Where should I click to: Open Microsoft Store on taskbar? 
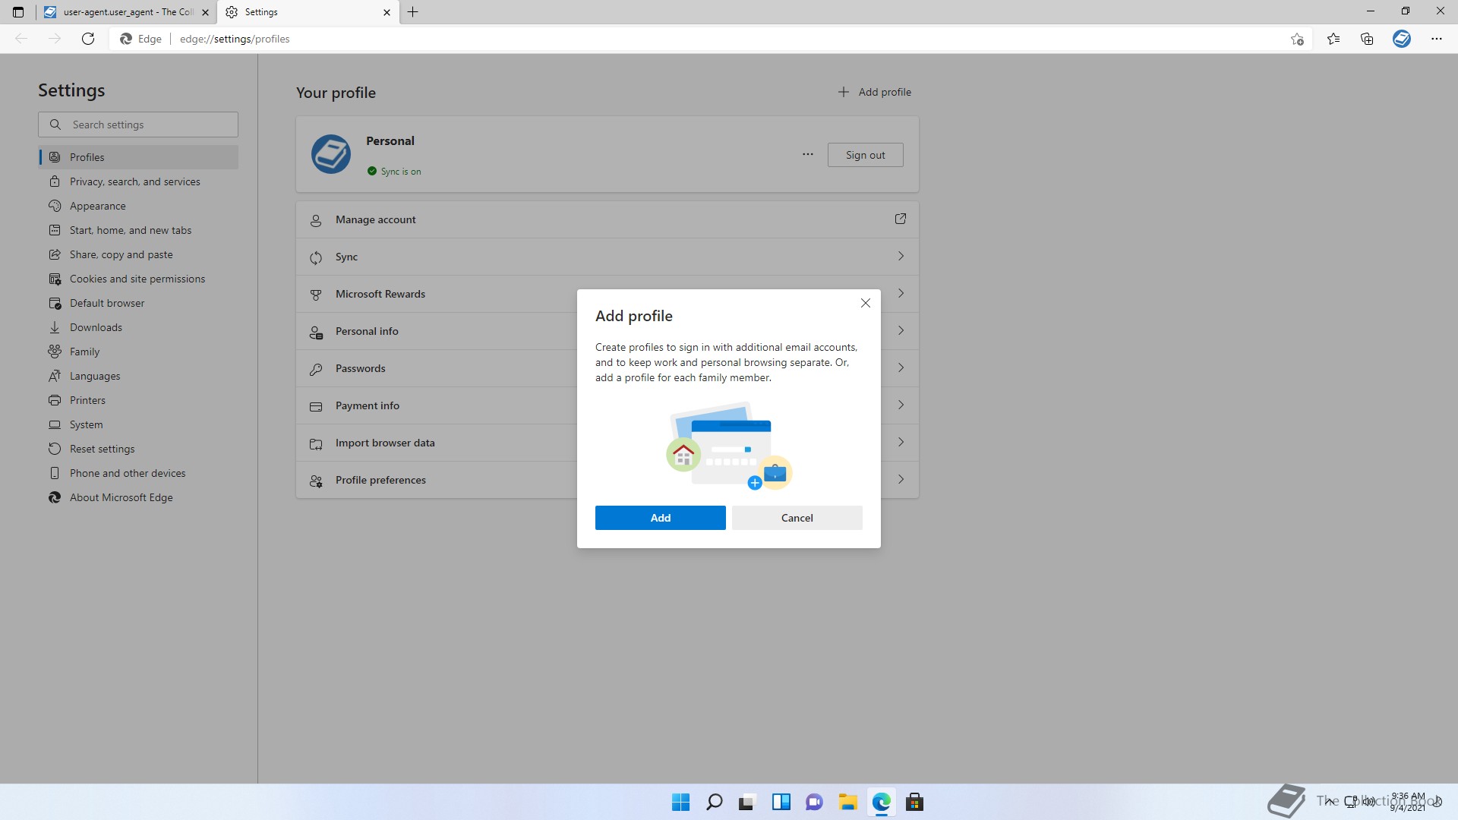[915, 802]
